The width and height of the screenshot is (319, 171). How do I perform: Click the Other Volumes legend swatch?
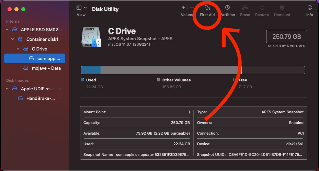point(159,80)
